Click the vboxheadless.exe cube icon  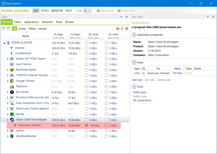click(x=12, y=136)
